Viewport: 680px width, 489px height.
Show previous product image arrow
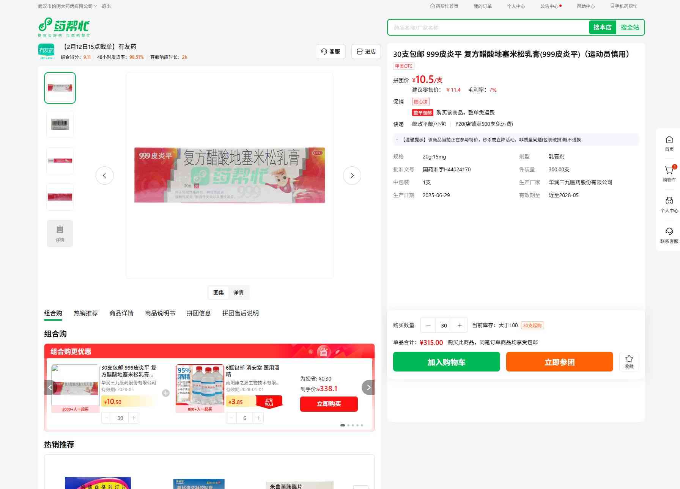pyautogui.click(x=105, y=176)
